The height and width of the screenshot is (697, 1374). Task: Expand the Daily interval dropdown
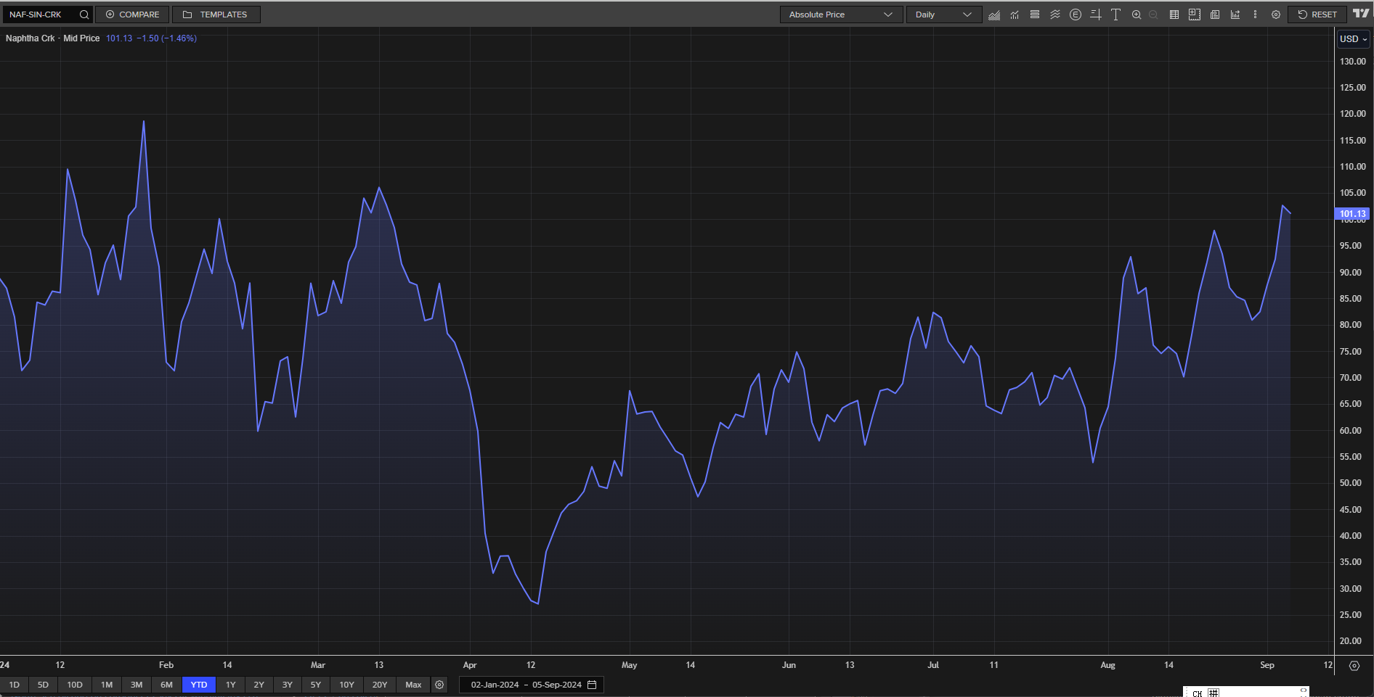[x=943, y=15]
